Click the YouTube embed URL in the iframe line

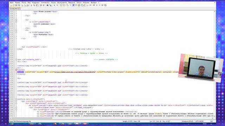click(x=75, y=72)
